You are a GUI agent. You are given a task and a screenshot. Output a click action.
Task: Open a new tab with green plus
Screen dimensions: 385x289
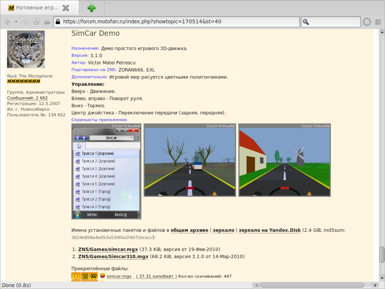pyautogui.click(x=91, y=8)
